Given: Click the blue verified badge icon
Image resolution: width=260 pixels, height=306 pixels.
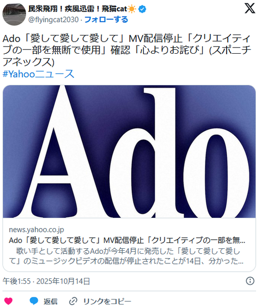Looking at the screenshot, I should tap(142, 9).
